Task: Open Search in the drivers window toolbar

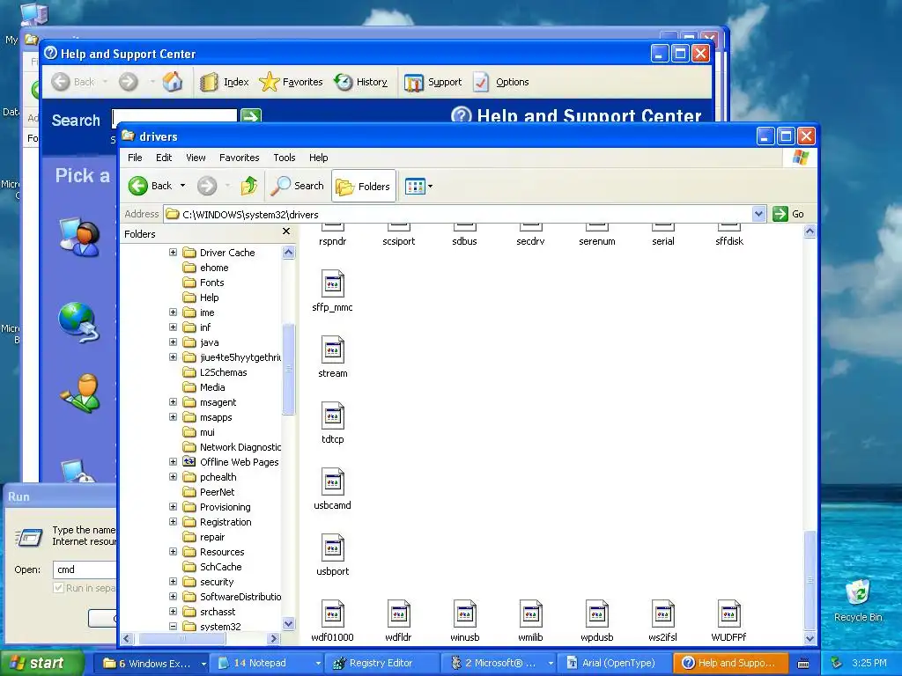Action: 298,186
